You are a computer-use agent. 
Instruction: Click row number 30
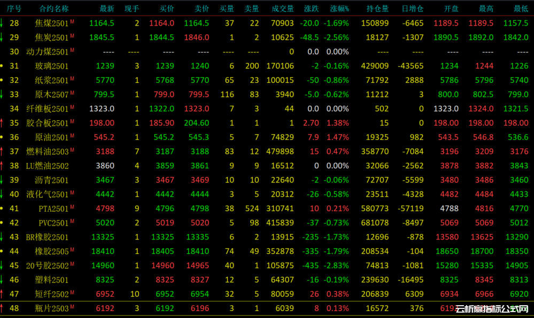[14, 52]
